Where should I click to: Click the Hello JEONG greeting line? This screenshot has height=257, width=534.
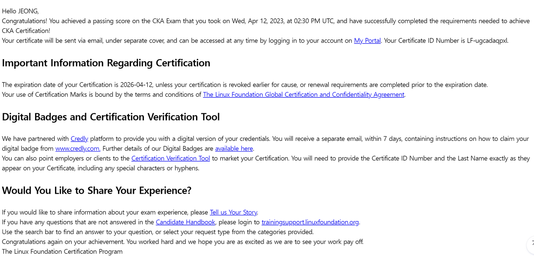20,11
